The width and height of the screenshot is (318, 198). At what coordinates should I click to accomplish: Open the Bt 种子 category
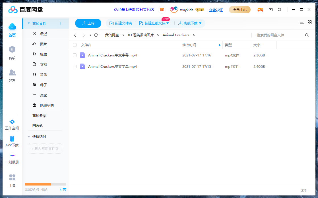(43, 85)
